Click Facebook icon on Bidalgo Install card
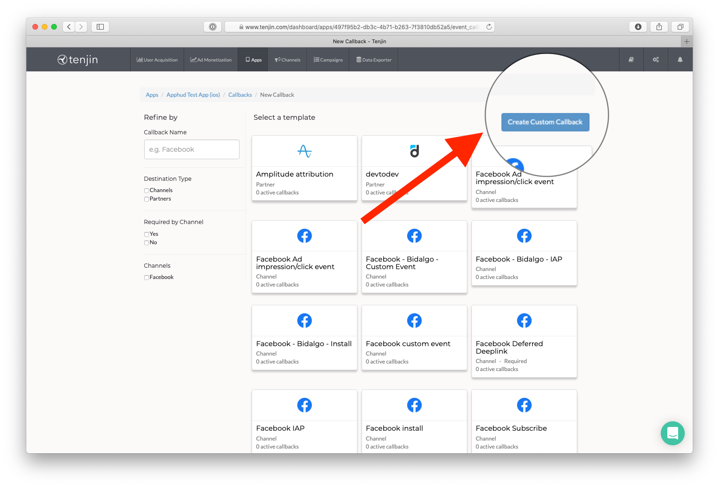The height and width of the screenshot is (488, 719). point(304,321)
